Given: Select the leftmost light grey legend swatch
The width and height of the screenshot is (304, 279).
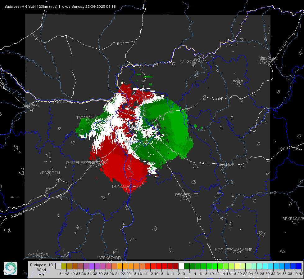Looking at the screenshot, I should point(58,266).
